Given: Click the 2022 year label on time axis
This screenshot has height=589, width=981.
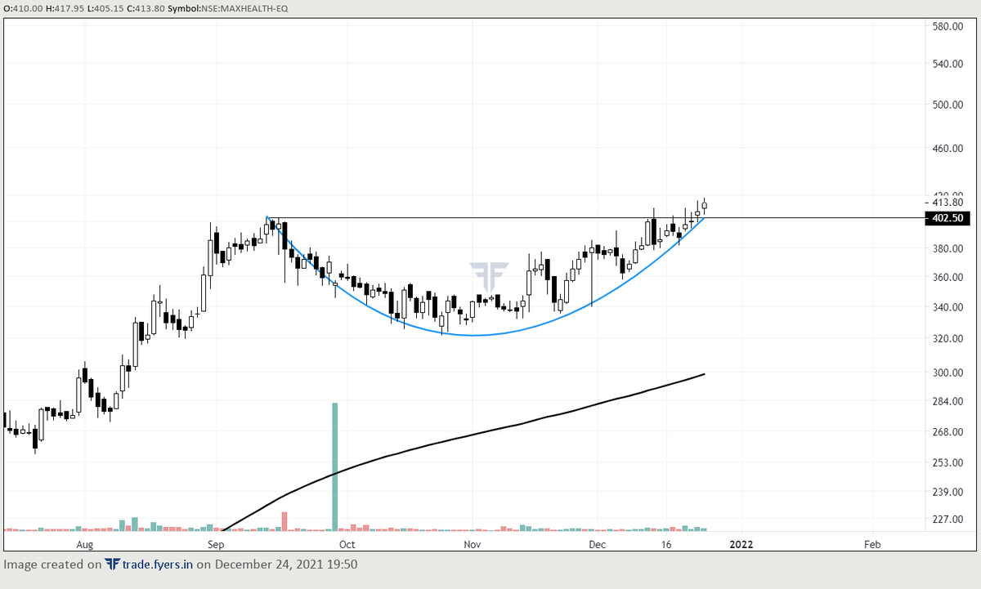Looking at the screenshot, I should 741,544.
